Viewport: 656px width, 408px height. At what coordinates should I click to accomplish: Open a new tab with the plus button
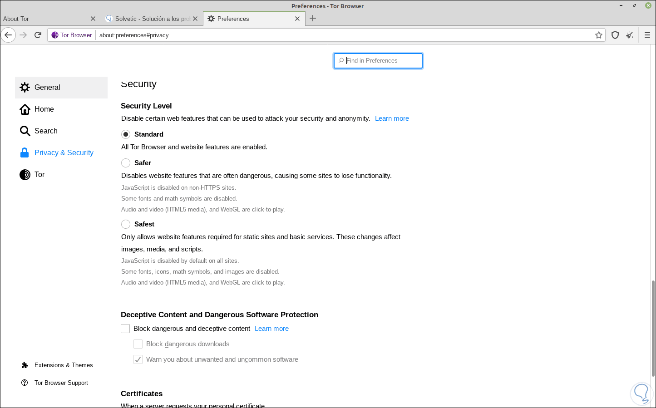(313, 19)
